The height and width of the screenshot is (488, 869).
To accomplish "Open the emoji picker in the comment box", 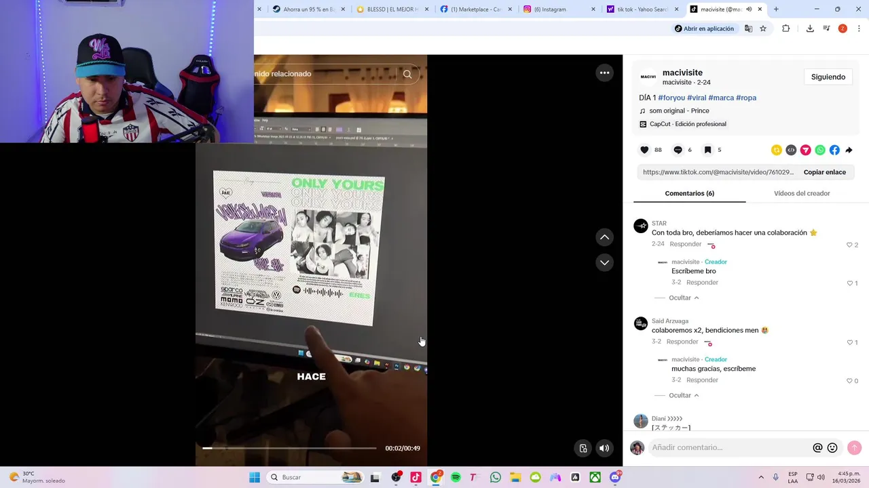I will 832,447.
